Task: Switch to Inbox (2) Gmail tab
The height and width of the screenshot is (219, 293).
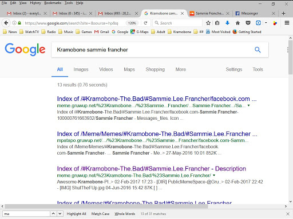Action: point(26,13)
